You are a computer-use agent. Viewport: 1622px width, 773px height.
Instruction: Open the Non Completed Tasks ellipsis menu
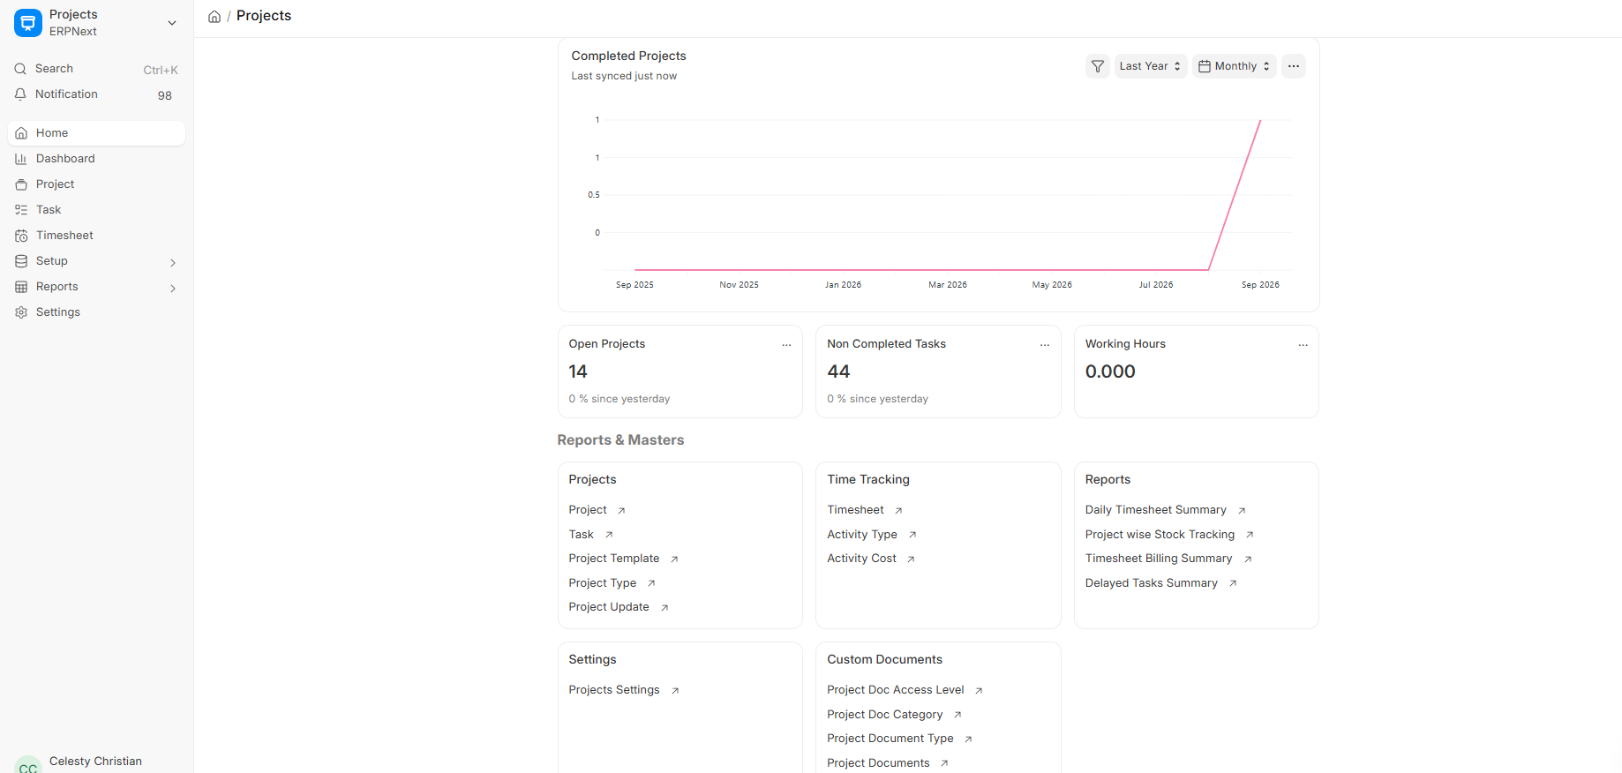point(1045,345)
